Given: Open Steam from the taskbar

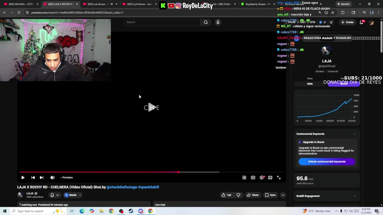Looking at the screenshot, I should click(131, 211).
